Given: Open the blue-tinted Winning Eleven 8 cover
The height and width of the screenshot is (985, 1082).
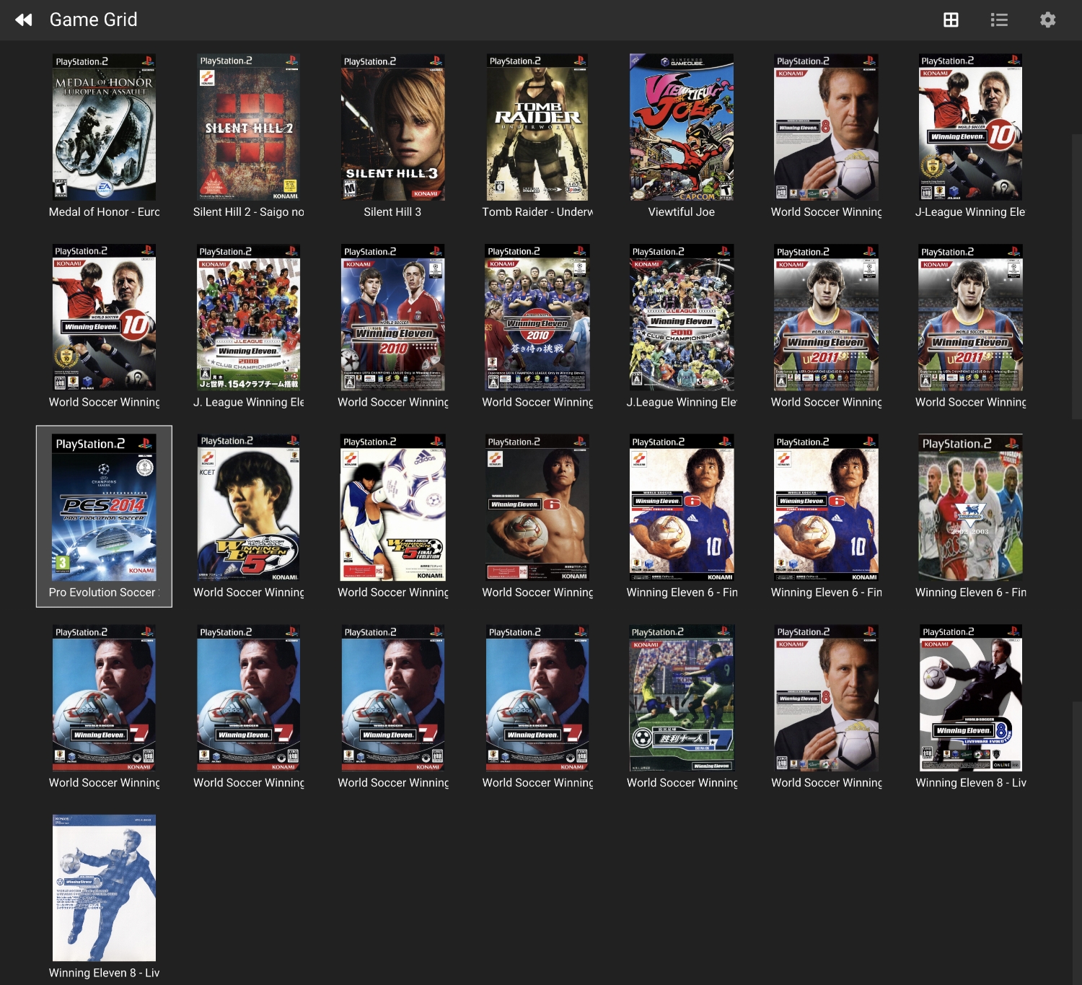Looking at the screenshot, I should 104,888.
